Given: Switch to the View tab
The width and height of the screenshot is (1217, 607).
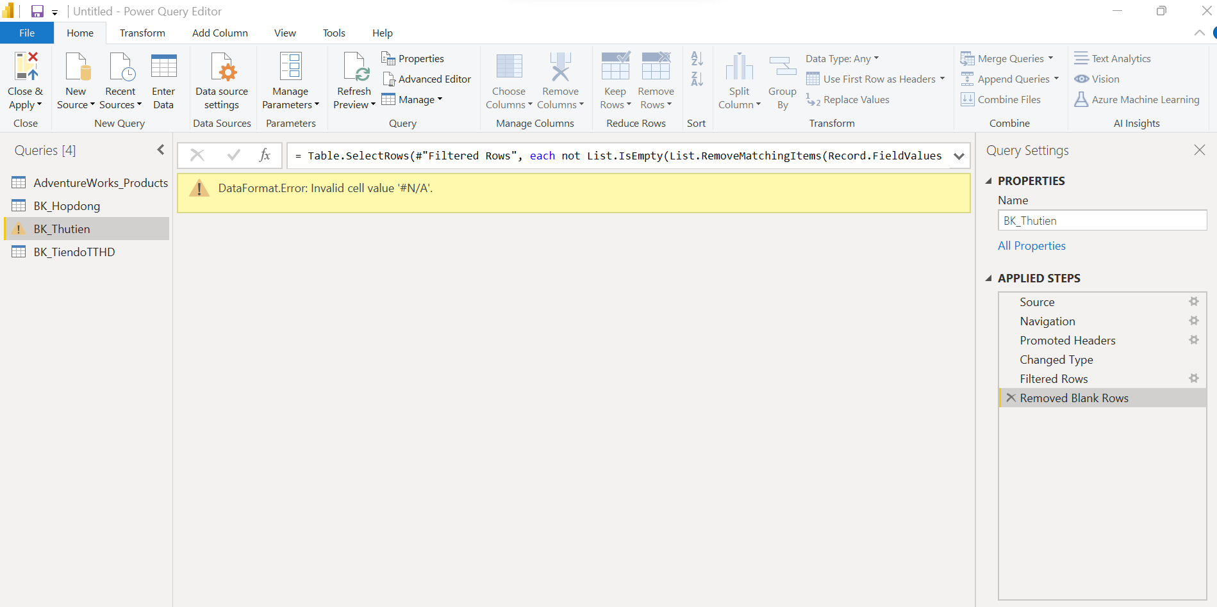Looking at the screenshot, I should click(285, 33).
